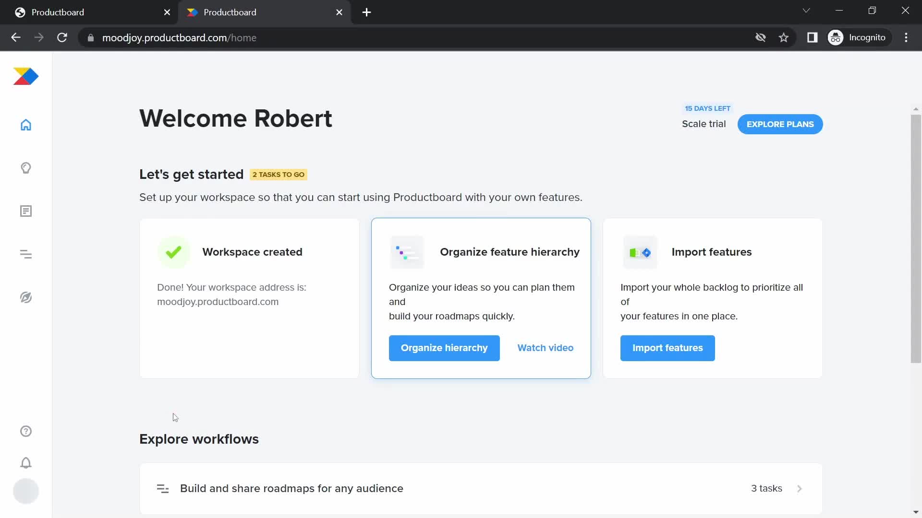Screen dimensions: 922x518
Task: Open the Chrome three-dot menu
Action: (906, 37)
